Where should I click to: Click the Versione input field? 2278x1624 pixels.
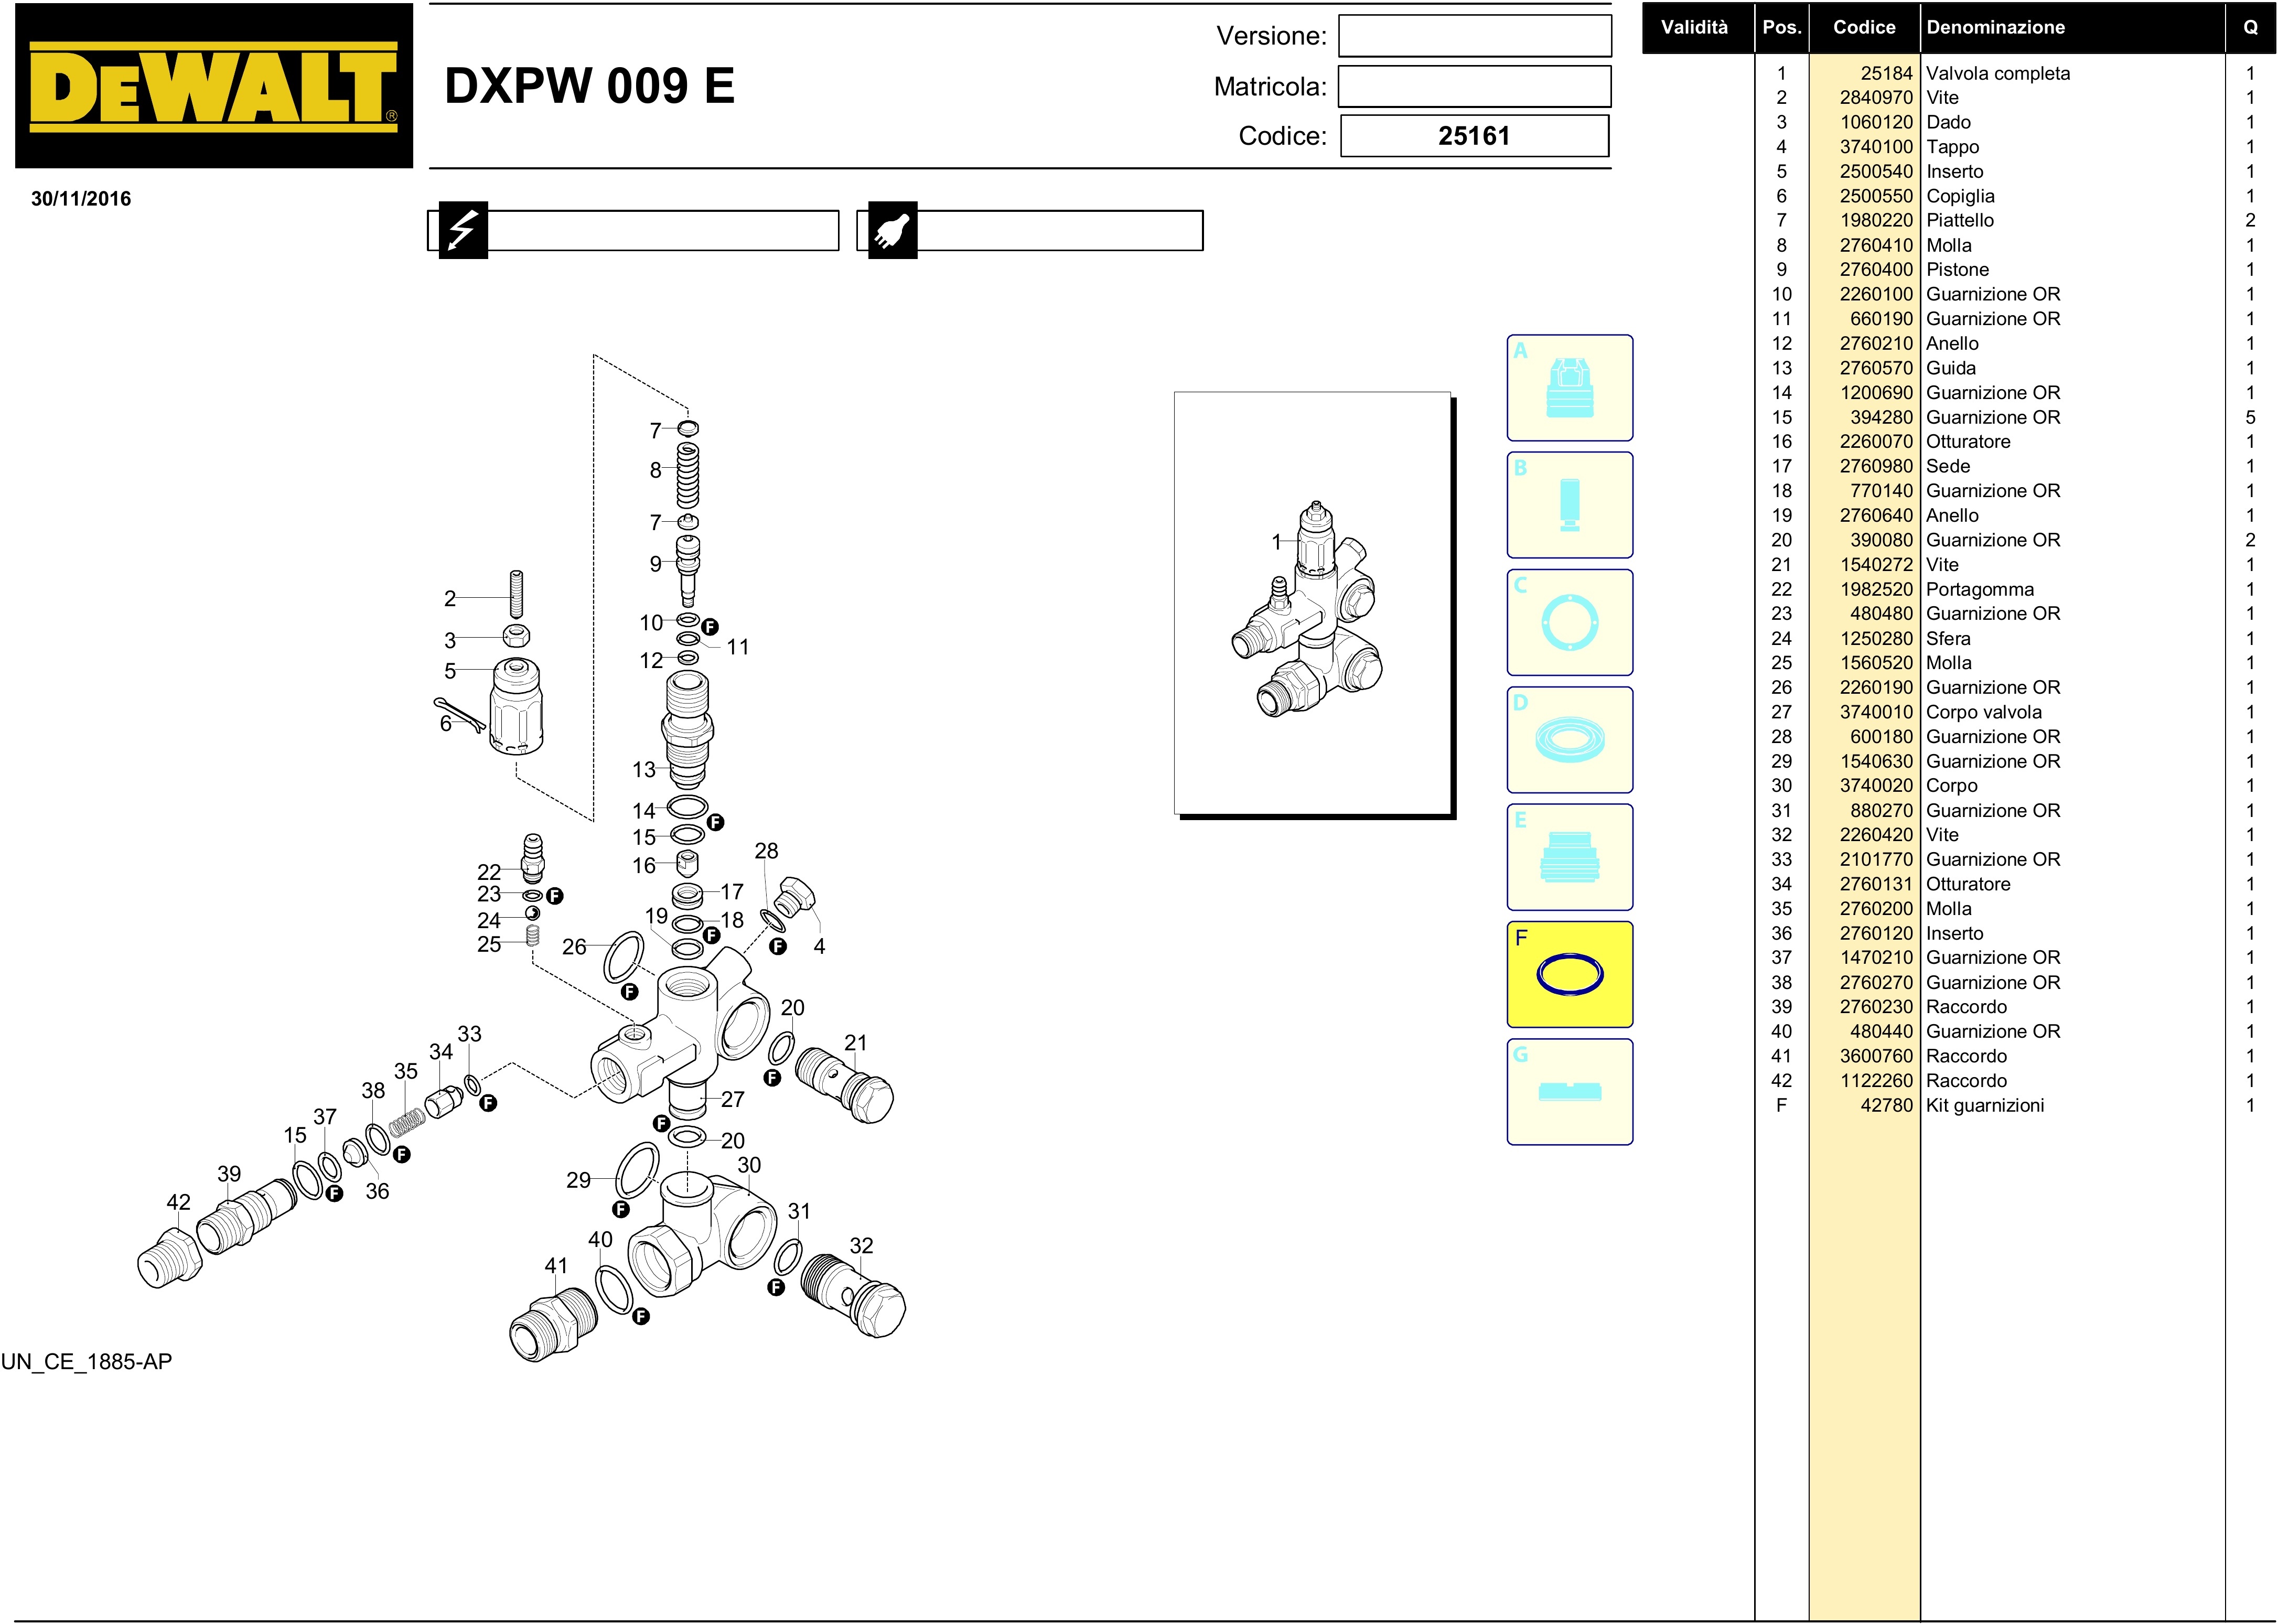point(1474,36)
